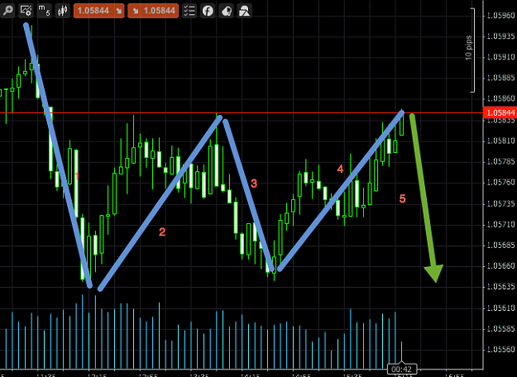Click price axis label 1.05685
517x377 pixels.
pyautogui.click(x=500, y=246)
